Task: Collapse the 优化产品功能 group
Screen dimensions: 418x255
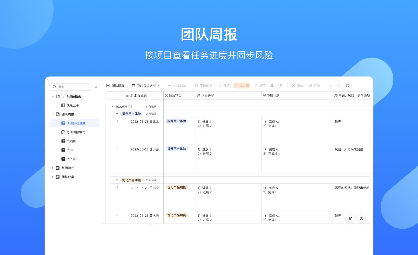Action: (x=117, y=180)
